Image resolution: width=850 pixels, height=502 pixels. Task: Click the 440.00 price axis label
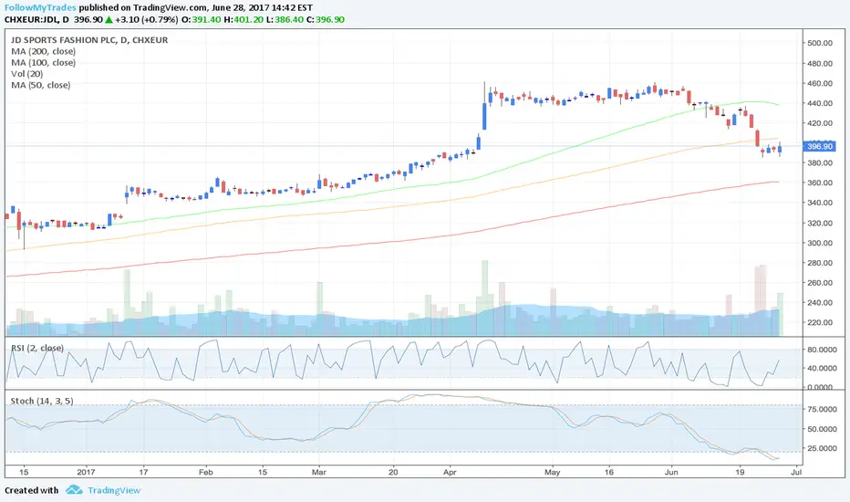(x=820, y=103)
